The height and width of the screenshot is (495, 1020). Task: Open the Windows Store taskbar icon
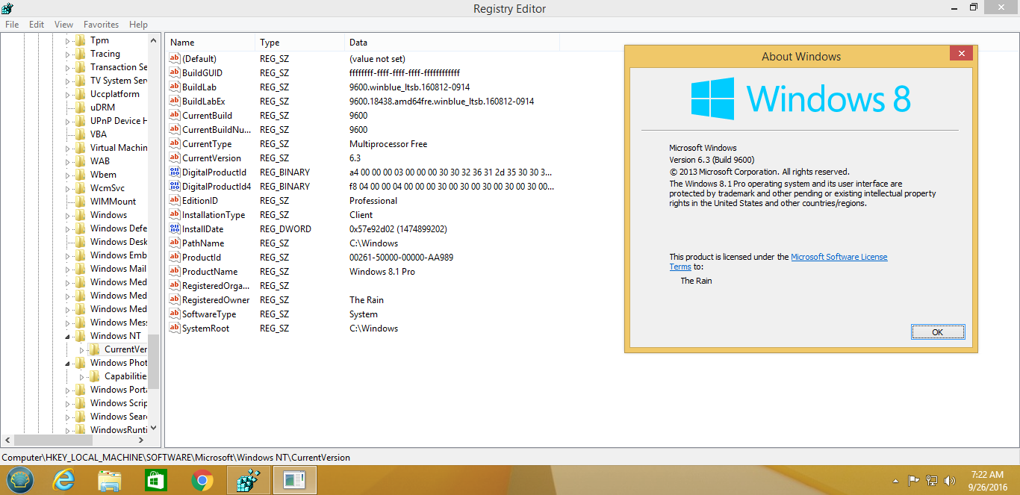(155, 480)
